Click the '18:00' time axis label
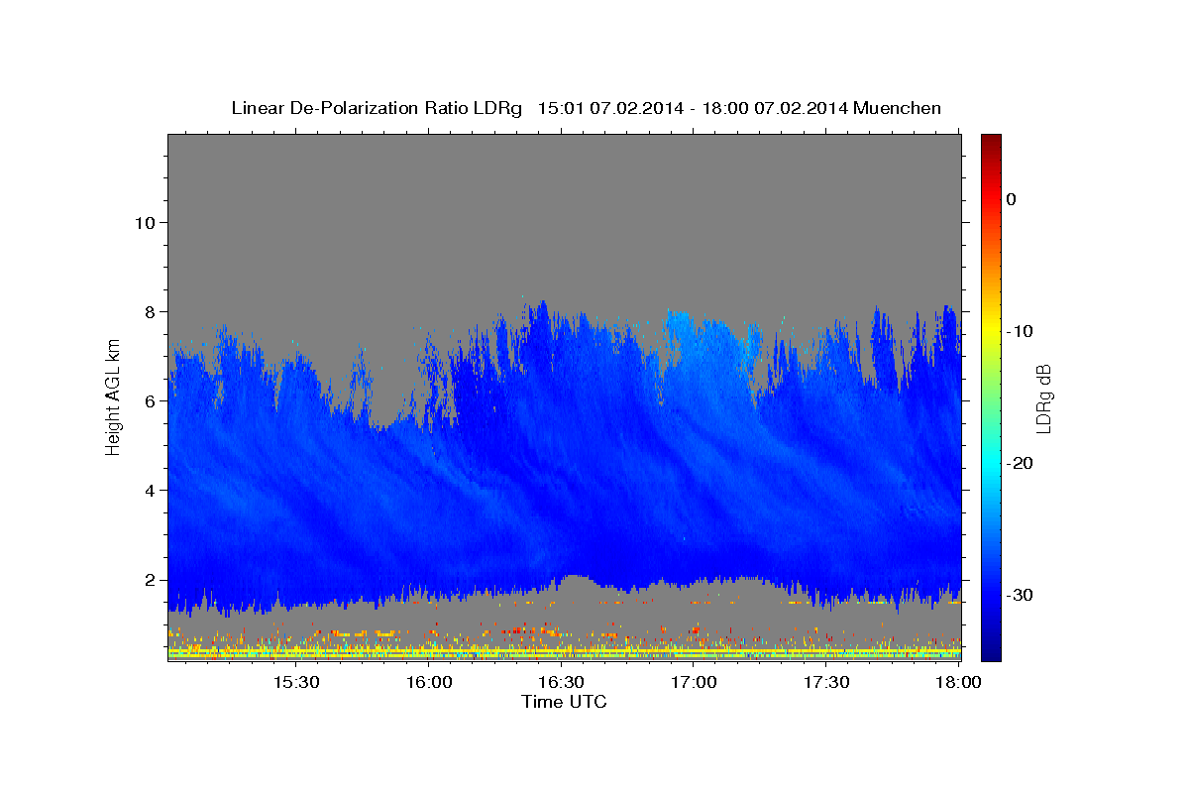The height and width of the screenshot is (793, 1189). [x=959, y=683]
